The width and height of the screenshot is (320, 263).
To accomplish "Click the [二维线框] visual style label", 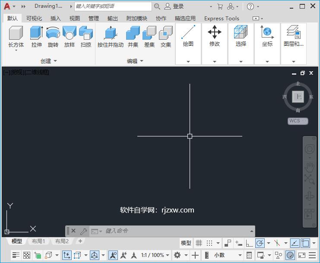I will click(x=37, y=72).
